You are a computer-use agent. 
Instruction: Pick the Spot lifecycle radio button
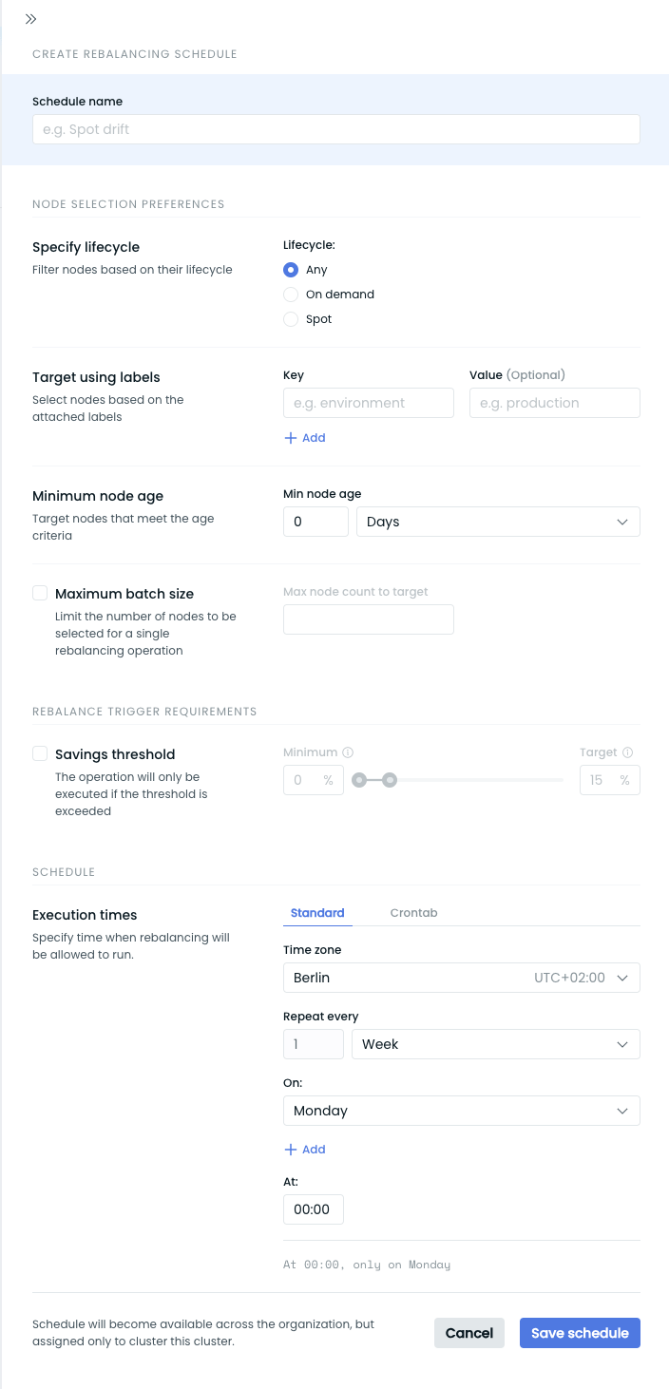click(292, 319)
